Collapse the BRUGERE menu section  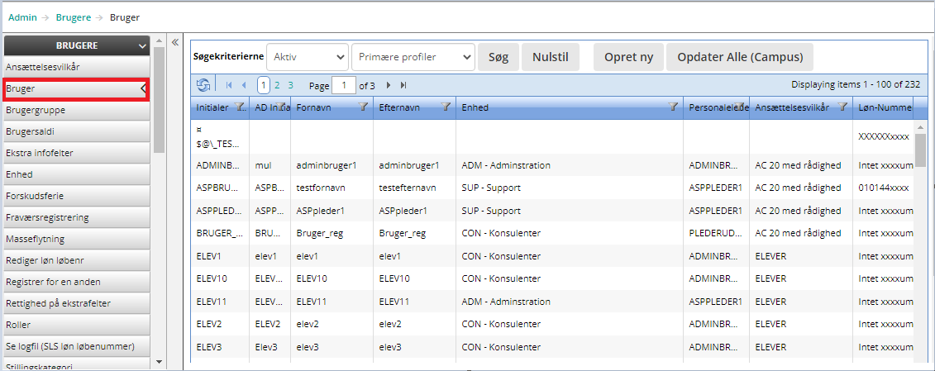(x=143, y=46)
